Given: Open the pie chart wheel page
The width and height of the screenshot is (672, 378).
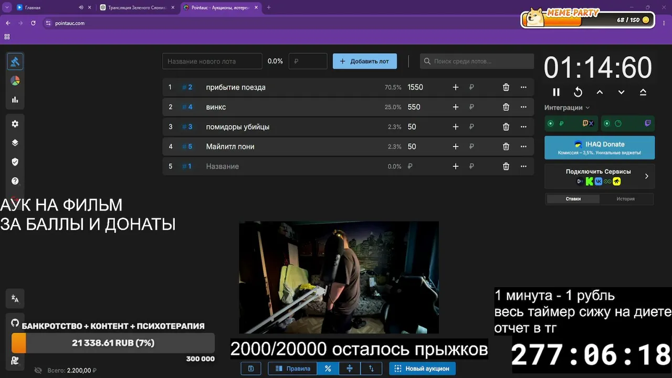Looking at the screenshot, I should point(15,81).
